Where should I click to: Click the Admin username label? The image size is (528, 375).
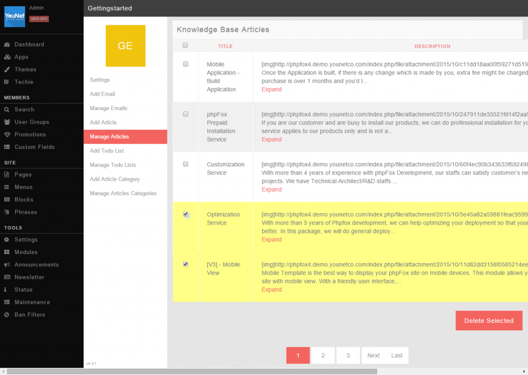[37, 8]
